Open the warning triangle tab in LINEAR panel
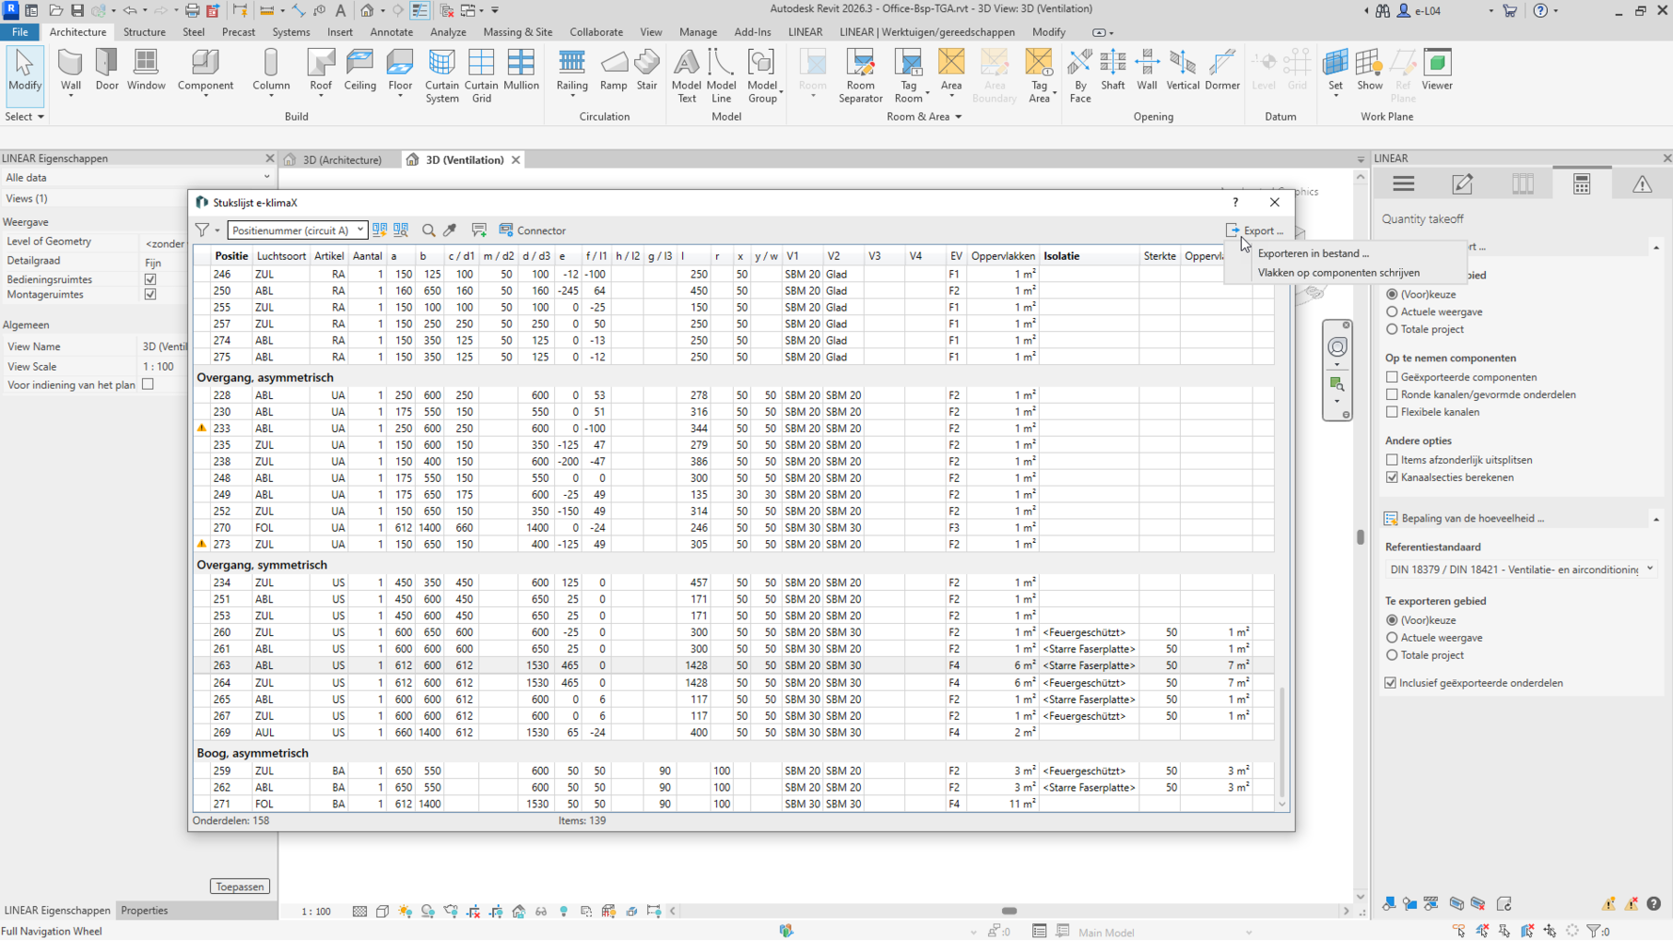The height and width of the screenshot is (941, 1673). (x=1642, y=184)
